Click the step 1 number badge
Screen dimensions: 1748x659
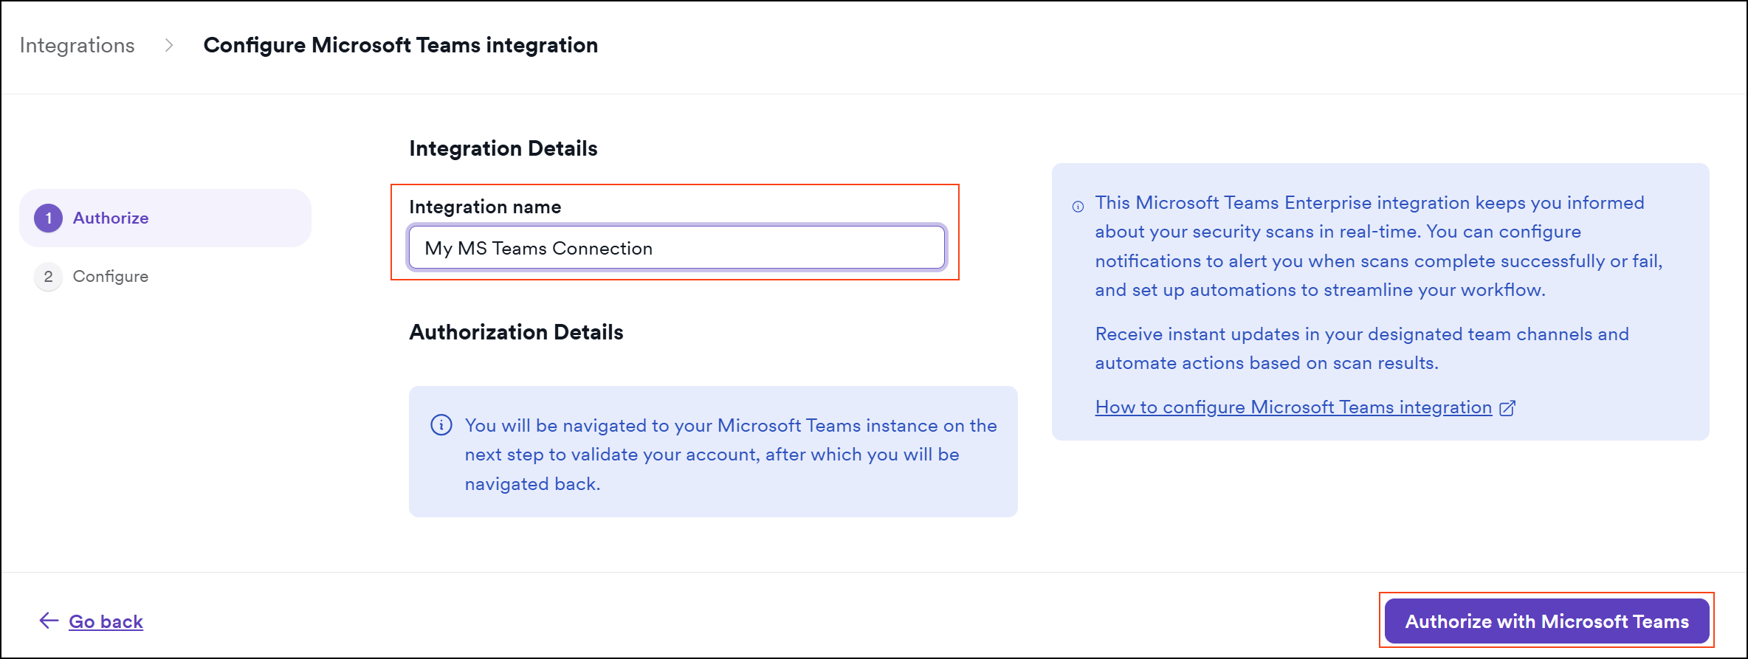click(49, 218)
